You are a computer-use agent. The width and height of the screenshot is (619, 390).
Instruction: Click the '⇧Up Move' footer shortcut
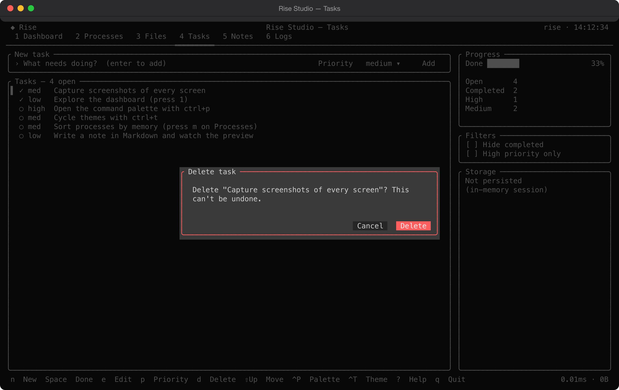point(264,379)
